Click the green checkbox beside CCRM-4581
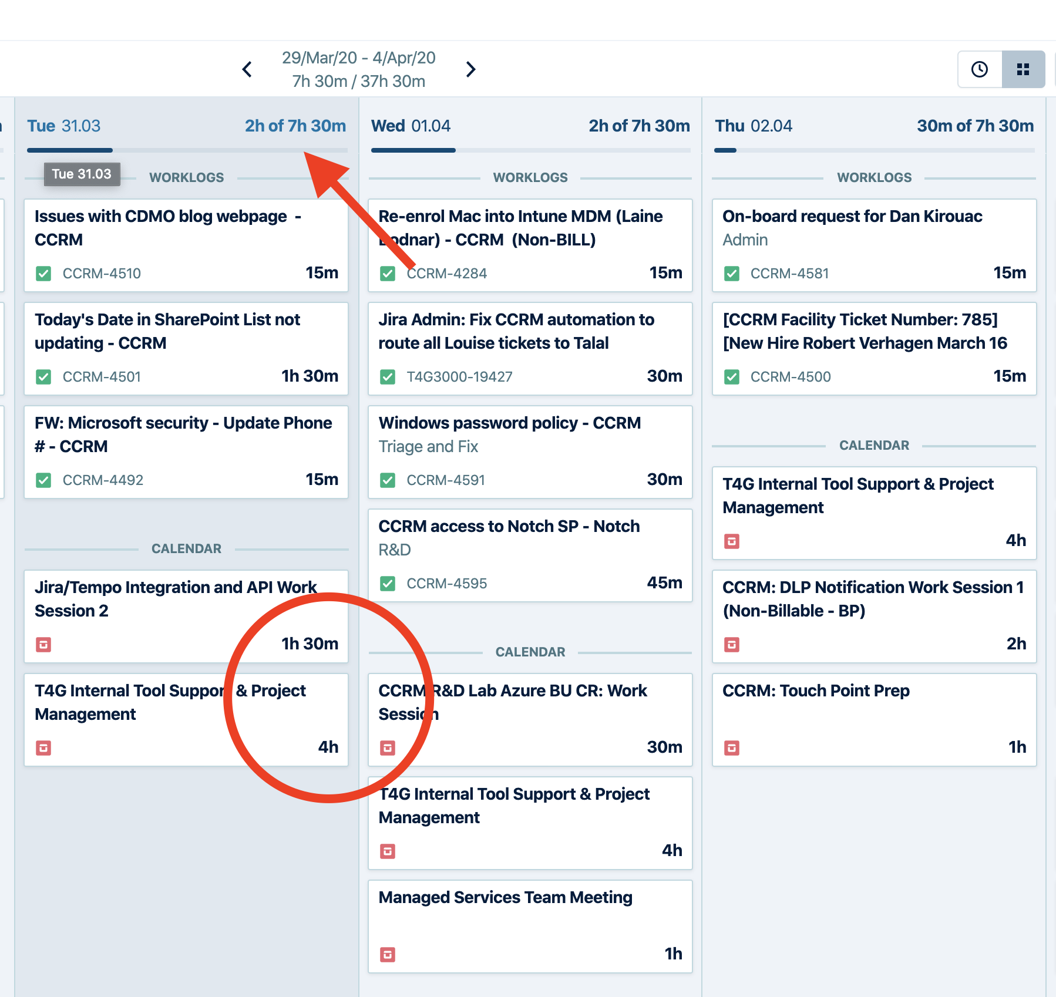The width and height of the screenshot is (1056, 997). coord(731,274)
